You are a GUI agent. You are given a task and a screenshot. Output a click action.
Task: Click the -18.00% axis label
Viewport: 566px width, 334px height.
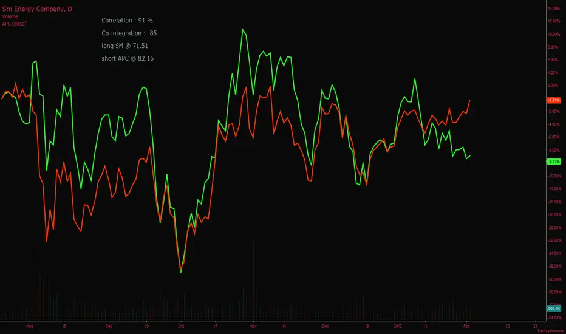(x=554, y=215)
